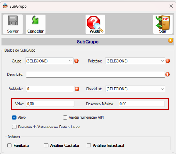The width and height of the screenshot is (176, 154).
Task: Enable Validar numeração VIN checkbox
Action: tap(65, 117)
